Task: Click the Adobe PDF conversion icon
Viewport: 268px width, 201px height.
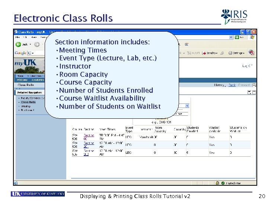Action: 251,52
